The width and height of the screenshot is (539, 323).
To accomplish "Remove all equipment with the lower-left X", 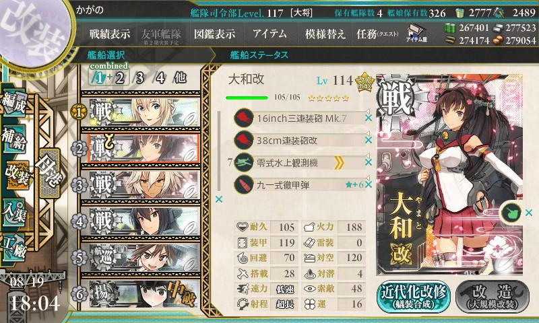I will pos(218,199).
